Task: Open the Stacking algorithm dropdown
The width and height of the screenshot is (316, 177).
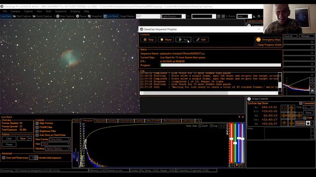Action: [58, 148]
